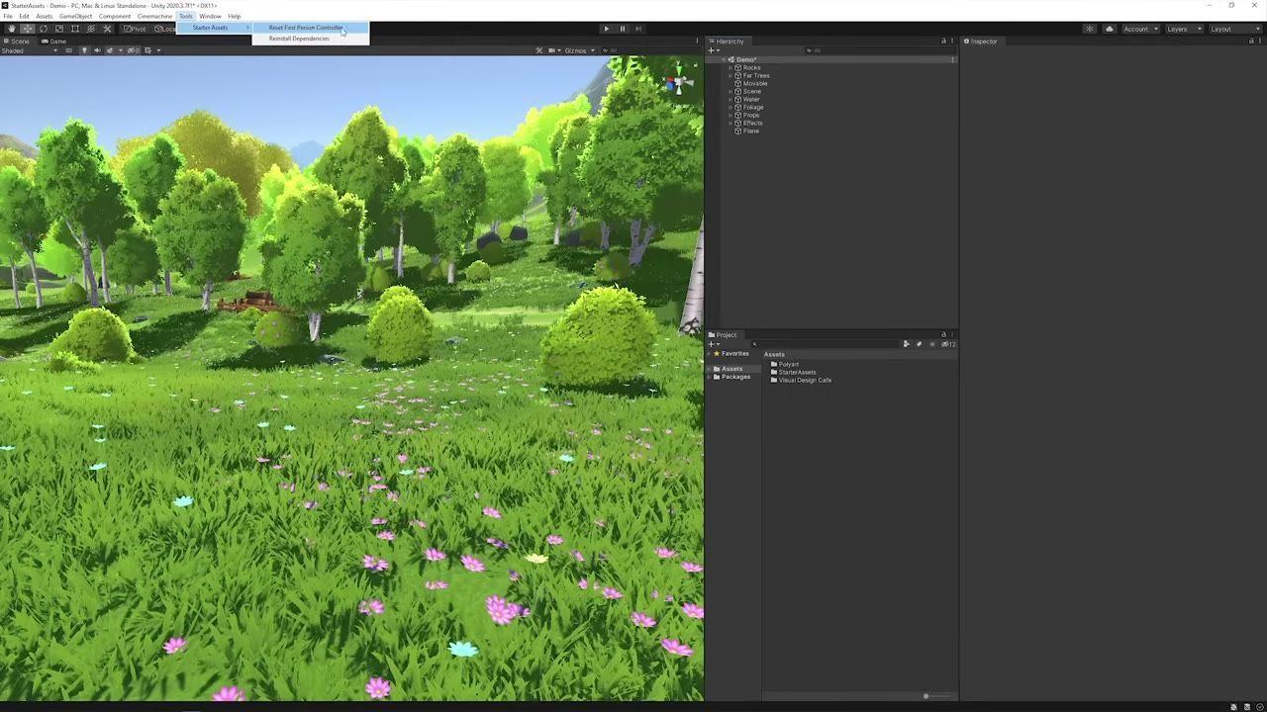The width and height of the screenshot is (1267, 712).
Task: Toggle Pivot/Center handle position
Action: 135,29
